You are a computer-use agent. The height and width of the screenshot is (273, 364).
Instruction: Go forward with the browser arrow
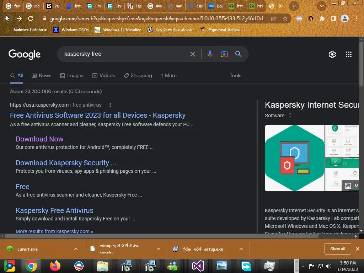[x=19, y=18]
